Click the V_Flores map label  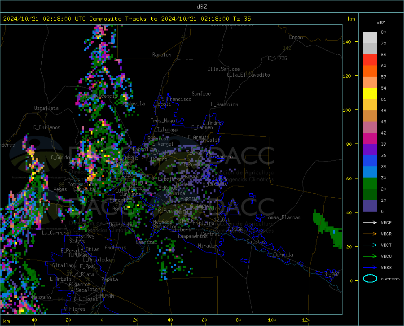click(75, 309)
